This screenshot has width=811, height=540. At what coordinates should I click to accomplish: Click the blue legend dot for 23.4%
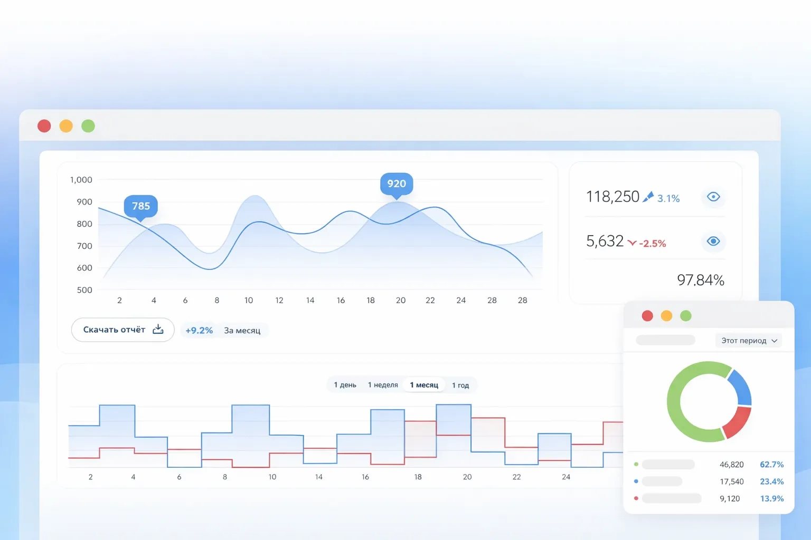(636, 481)
